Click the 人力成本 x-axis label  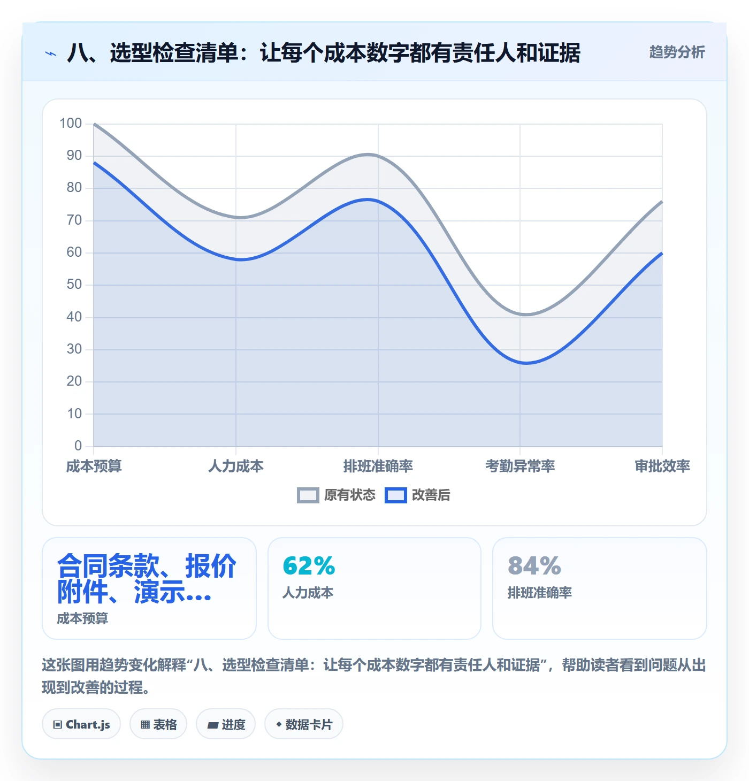tap(236, 466)
